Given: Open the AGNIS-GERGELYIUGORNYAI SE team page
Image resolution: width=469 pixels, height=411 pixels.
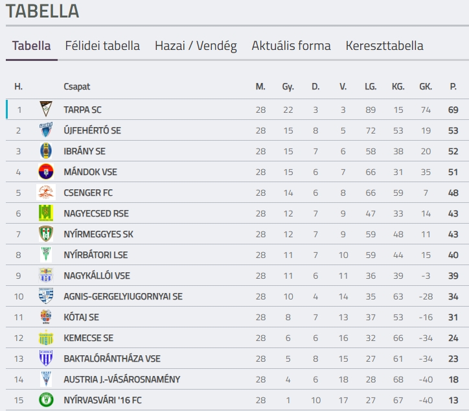Looking at the screenshot, I should point(123,296).
